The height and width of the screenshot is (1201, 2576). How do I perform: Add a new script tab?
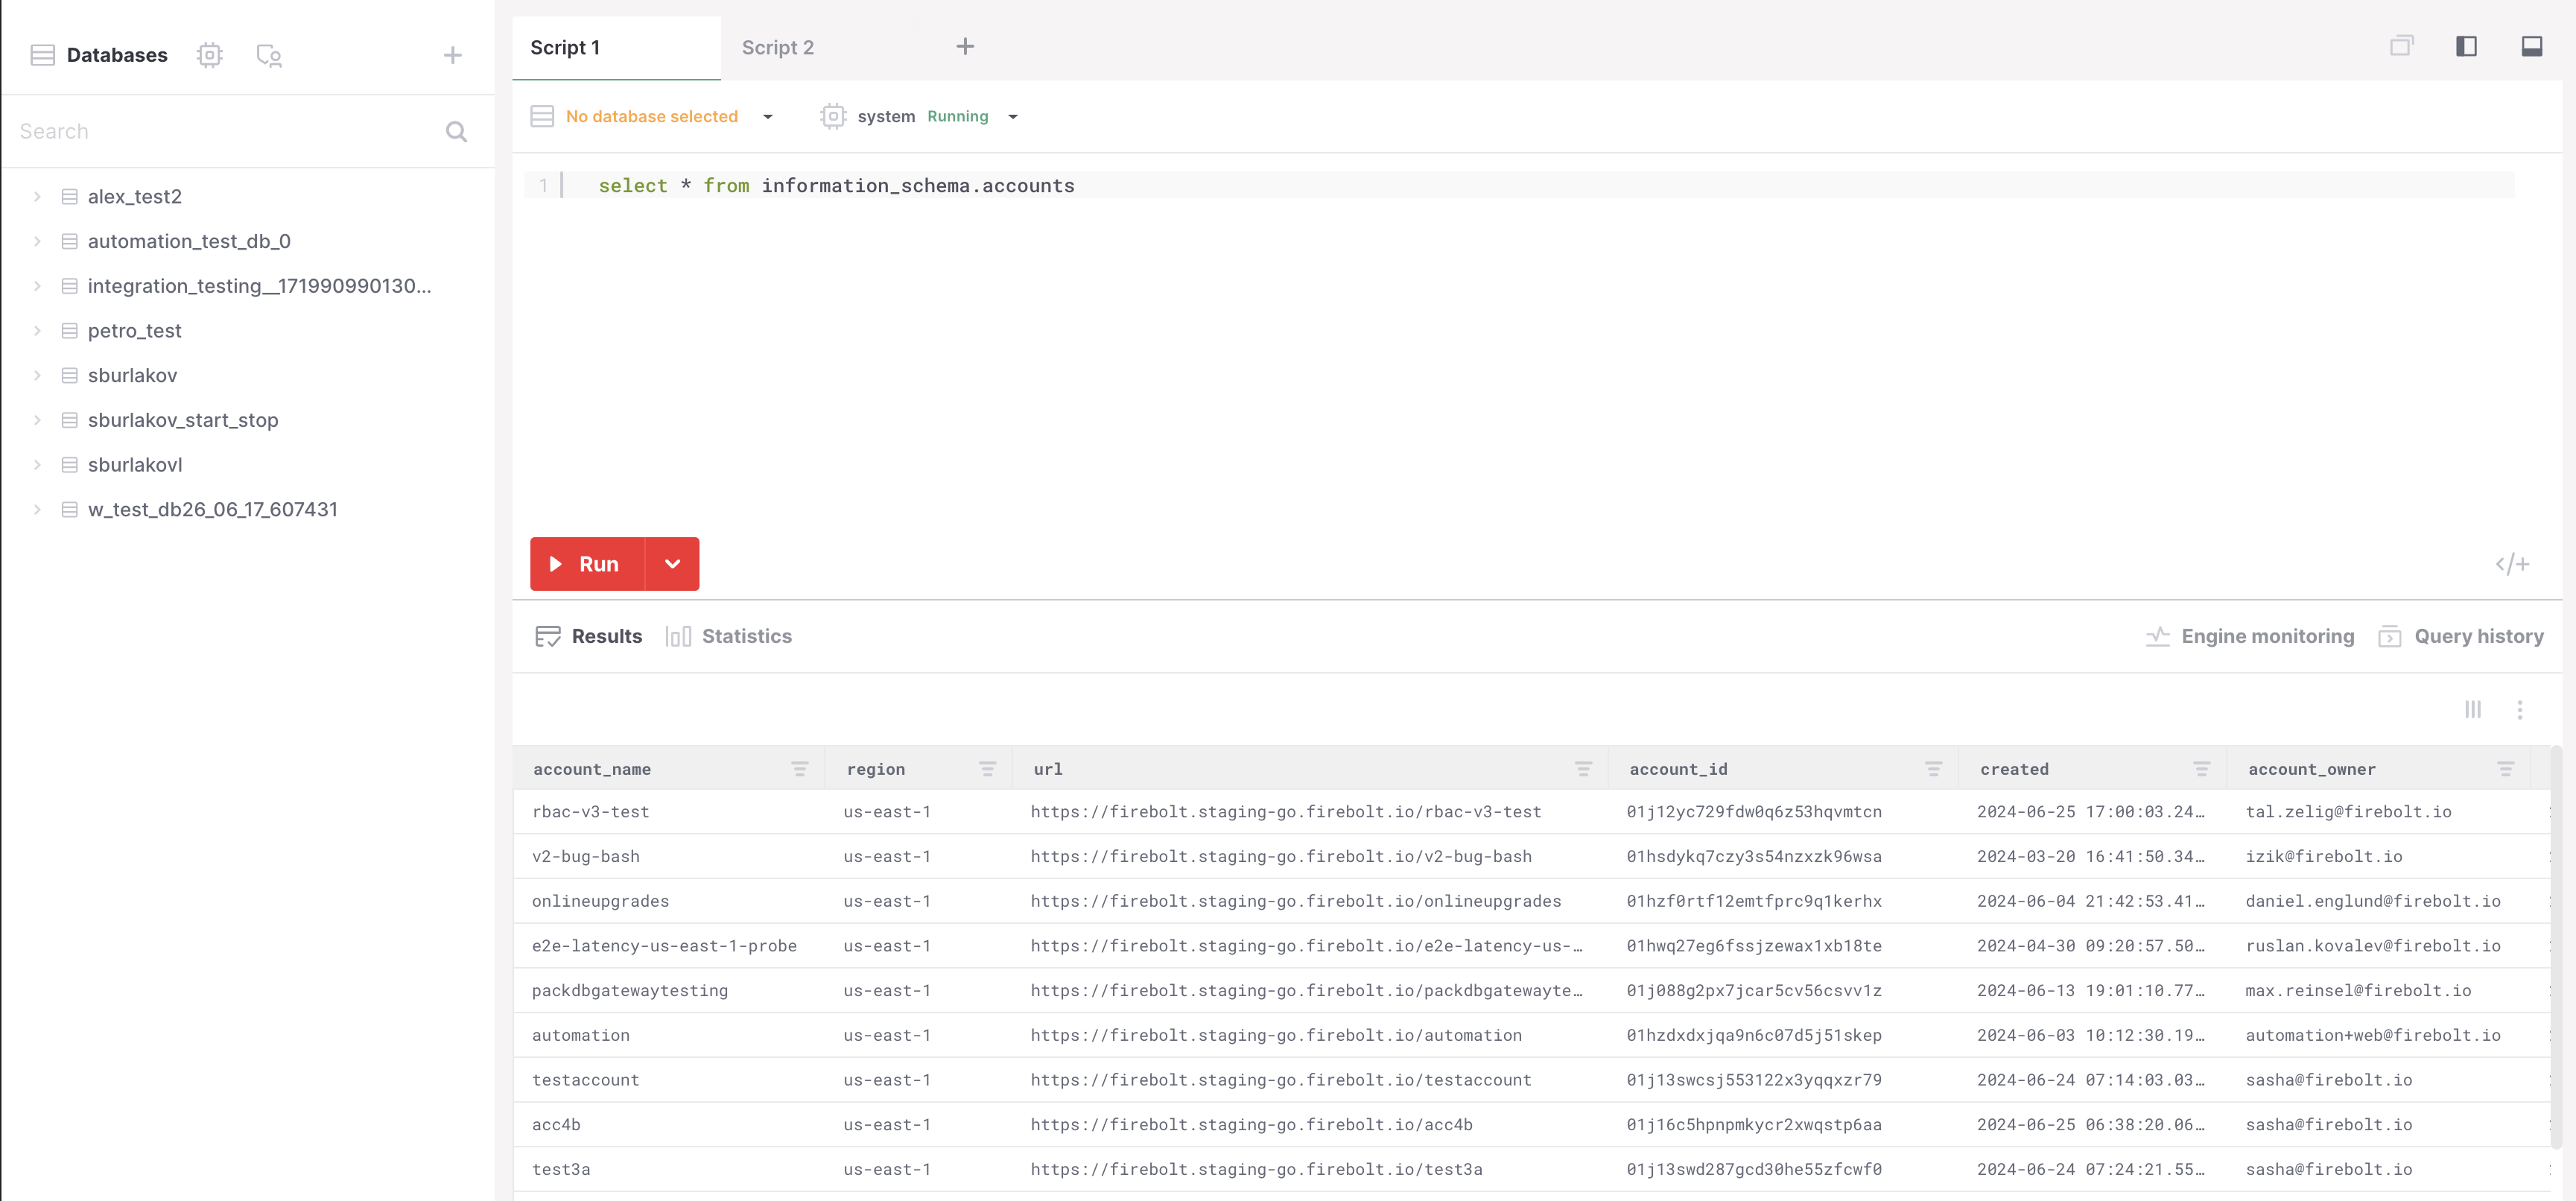(x=964, y=46)
